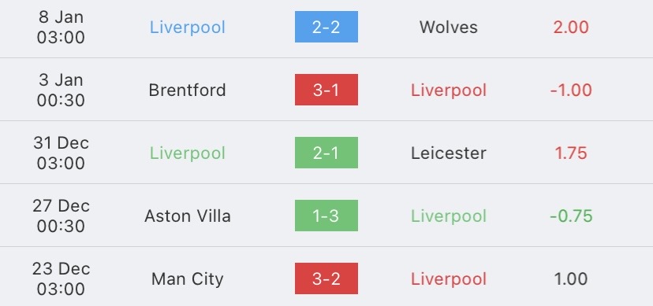This screenshot has width=653, height=306.
Task: Select the green 2-1 Leicester score badge
Action: (x=326, y=153)
